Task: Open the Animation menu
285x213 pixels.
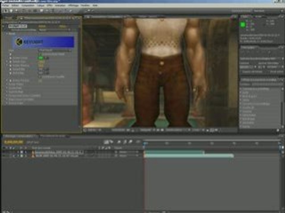Action: click(x=60, y=5)
